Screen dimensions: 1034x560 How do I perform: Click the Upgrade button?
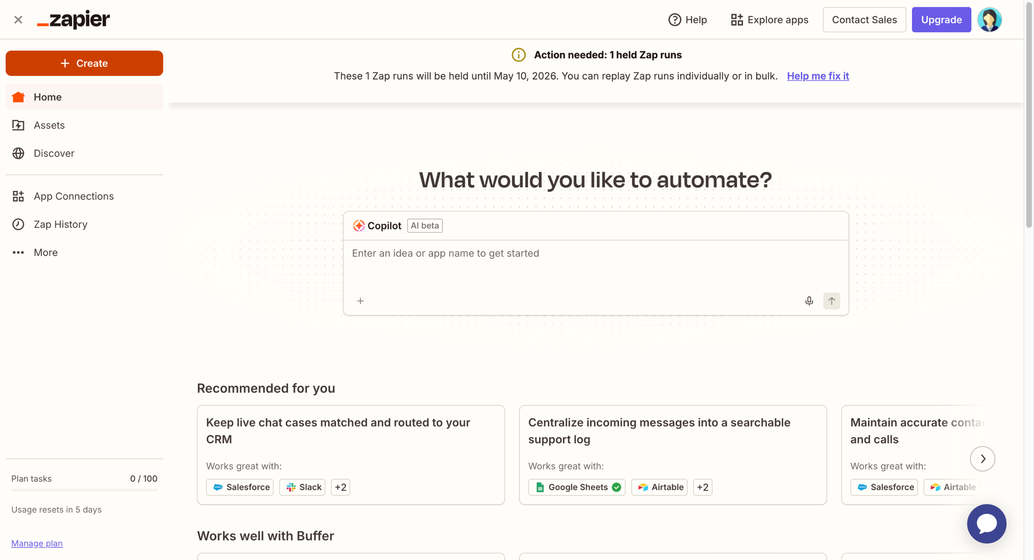click(x=941, y=19)
